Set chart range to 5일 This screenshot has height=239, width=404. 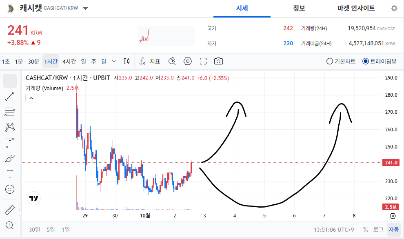click(x=51, y=230)
